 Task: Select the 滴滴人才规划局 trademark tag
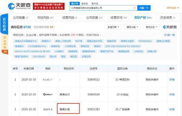coord(63,41)
